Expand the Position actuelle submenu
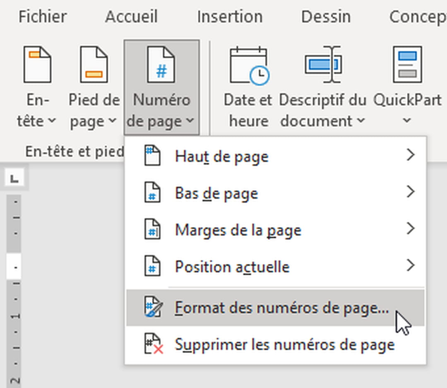 click(411, 266)
